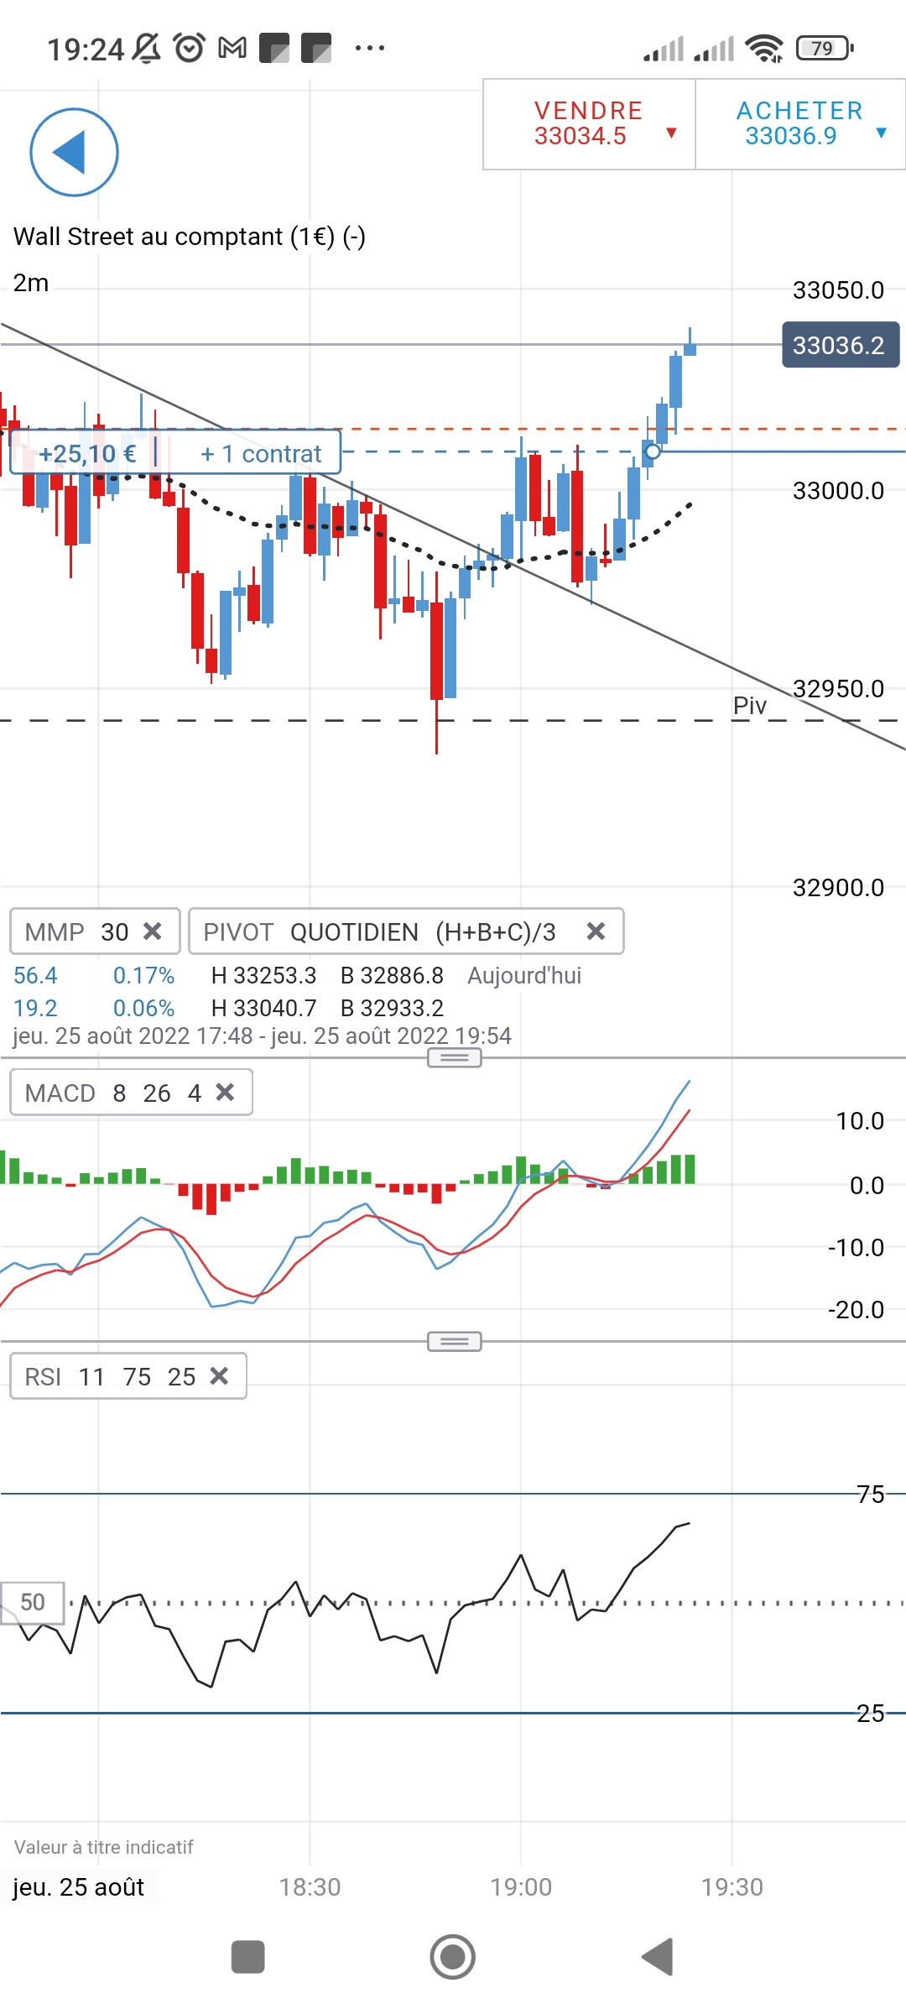906x2014 pixels.
Task: Tap the 19:30 time axis label
Action: (732, 1887)
